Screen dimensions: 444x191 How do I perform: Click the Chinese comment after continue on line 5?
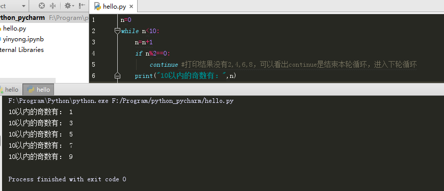299,65
